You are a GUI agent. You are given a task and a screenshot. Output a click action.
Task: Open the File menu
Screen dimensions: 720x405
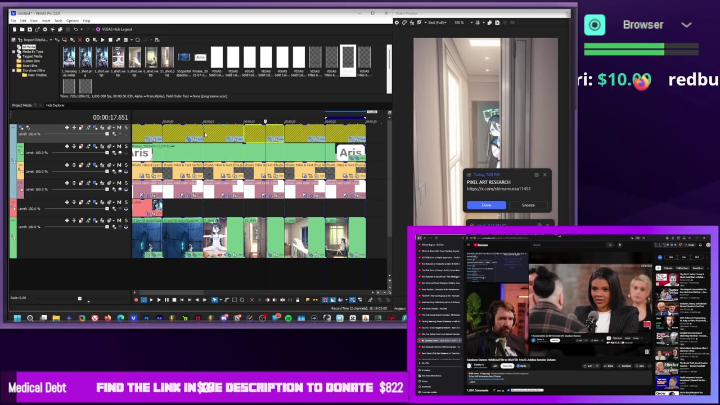pos(13,21)
